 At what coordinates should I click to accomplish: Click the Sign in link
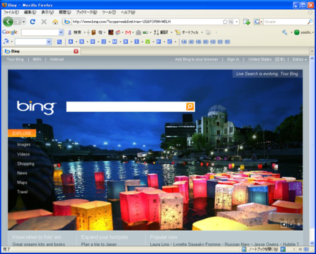tap(233, 59)
